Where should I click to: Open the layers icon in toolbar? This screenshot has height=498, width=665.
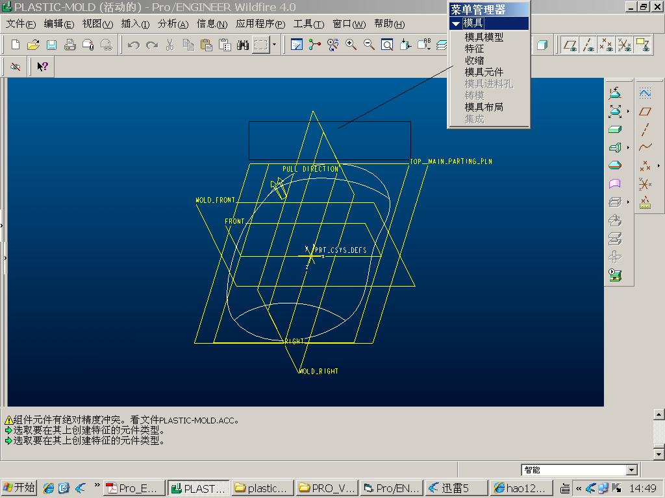(x=442, y=45)
